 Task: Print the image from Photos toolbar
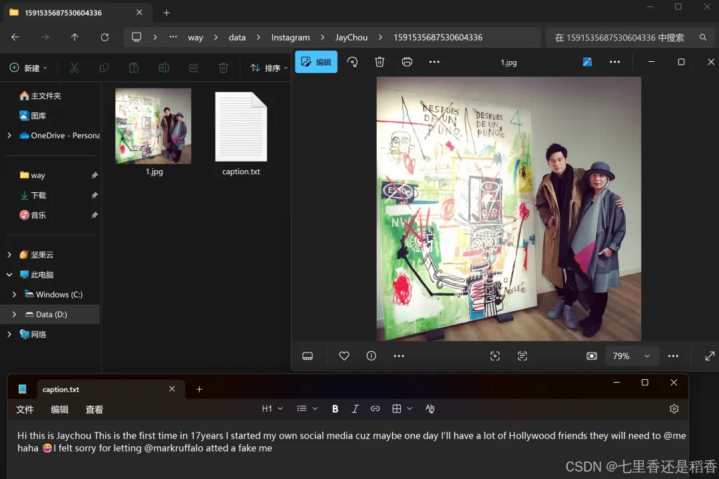point(407,62)
